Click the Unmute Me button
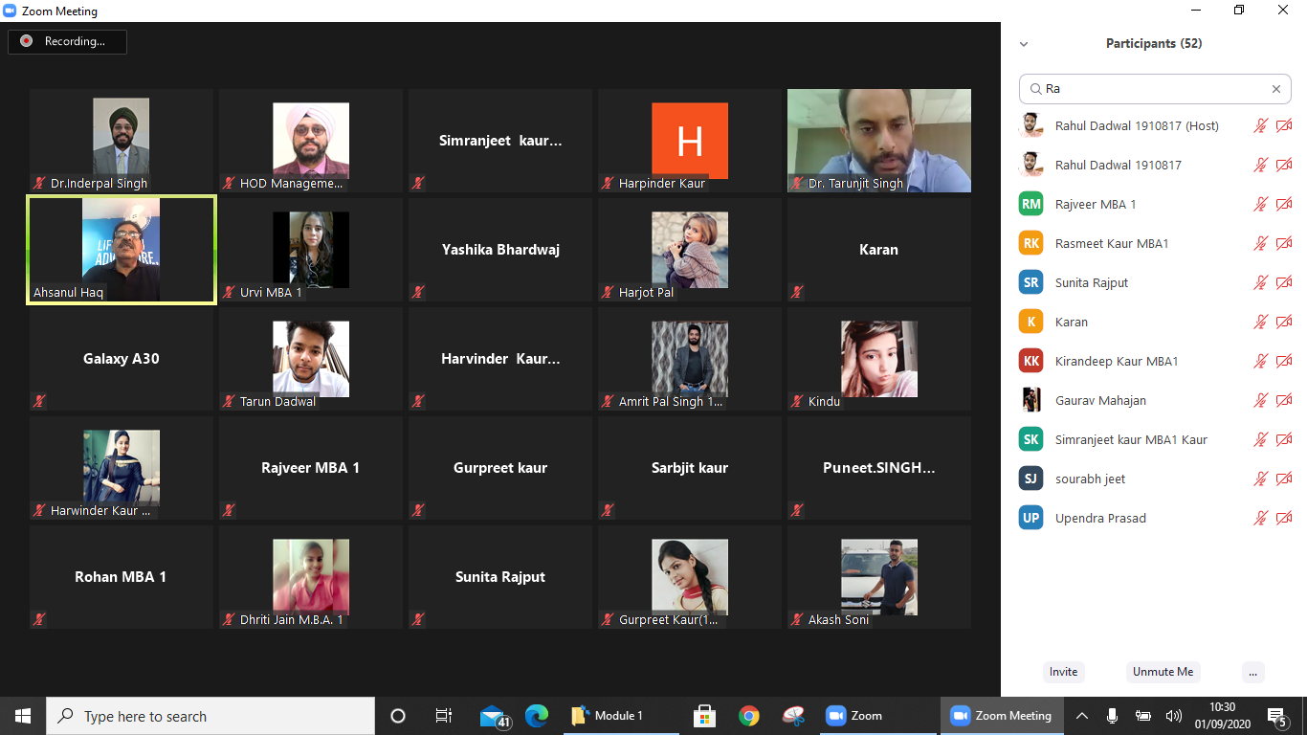Image resolution: width=1307 pixels, height=735 pixels. click(1163, 672)
